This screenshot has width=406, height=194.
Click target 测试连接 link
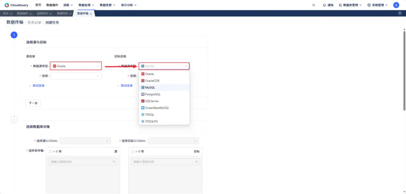point(127,85)
